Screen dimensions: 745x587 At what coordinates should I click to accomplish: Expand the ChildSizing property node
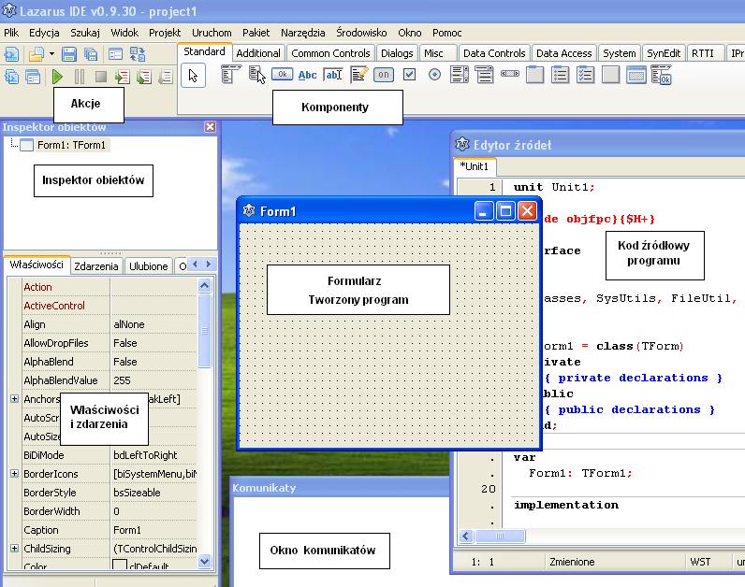(14, 548)
